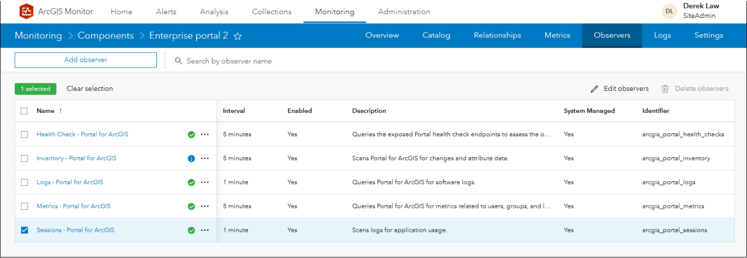Toggle the select-all checkbox in header

pos(24,111)
